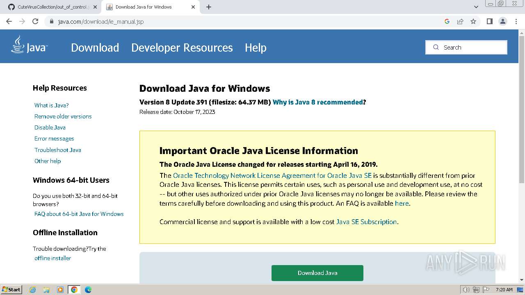Open the 'What is Java?' link

pos(52,105)
